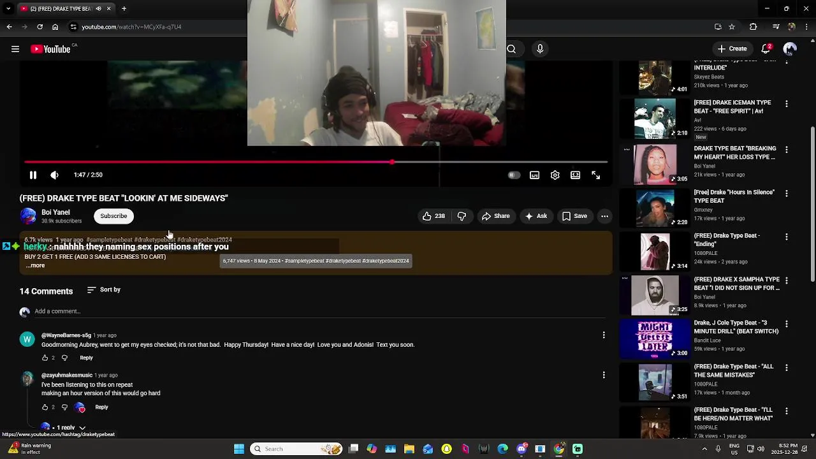Click the YouTube search magnifier icon
The height and width of the screenshot is (459, 816).
pyautogui.click(x=511, y=49)
